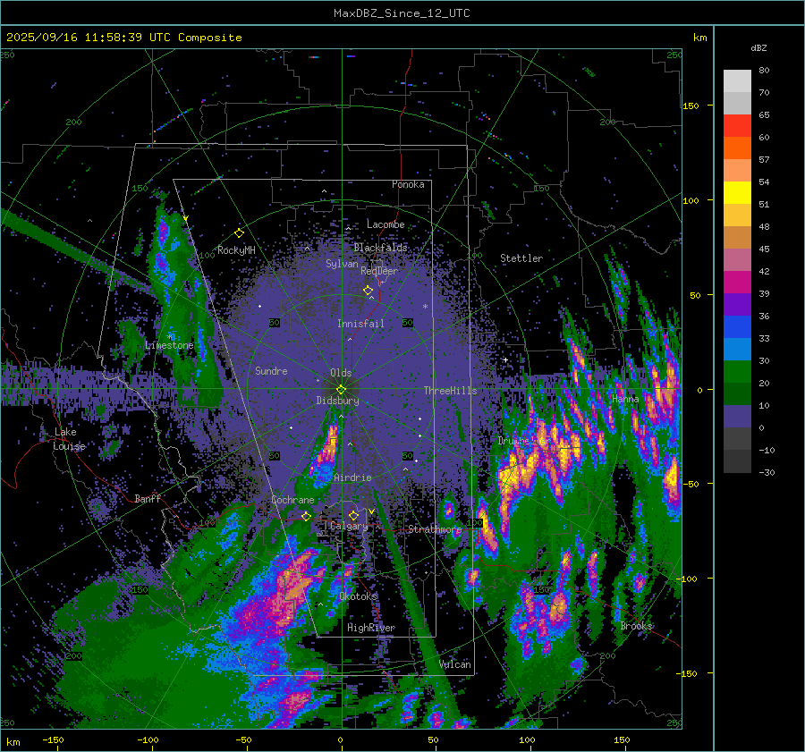Pick the red 65 dBZ legend swatch
Viewport: 805px width, 752px height.
(737, 126)
